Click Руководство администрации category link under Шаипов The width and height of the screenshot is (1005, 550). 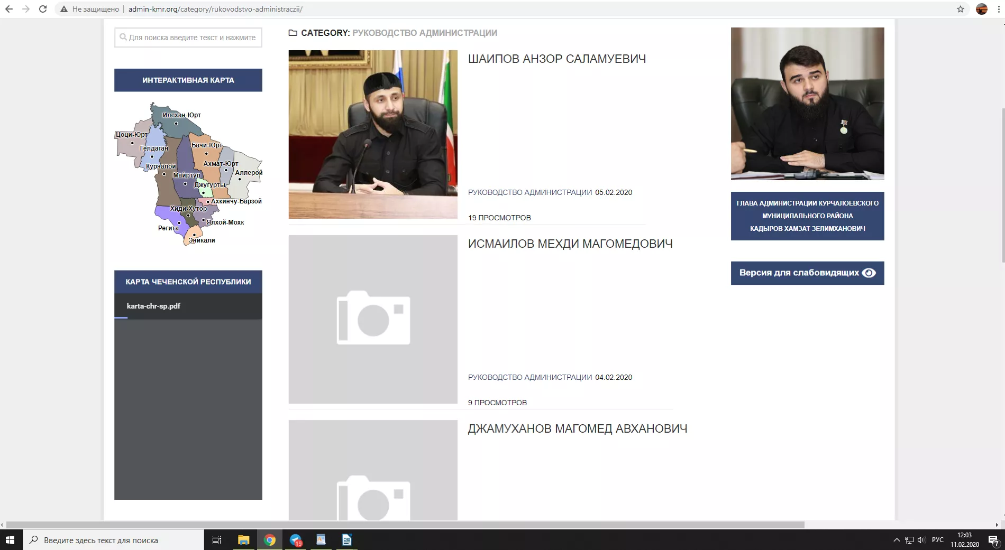click(529, 192)
